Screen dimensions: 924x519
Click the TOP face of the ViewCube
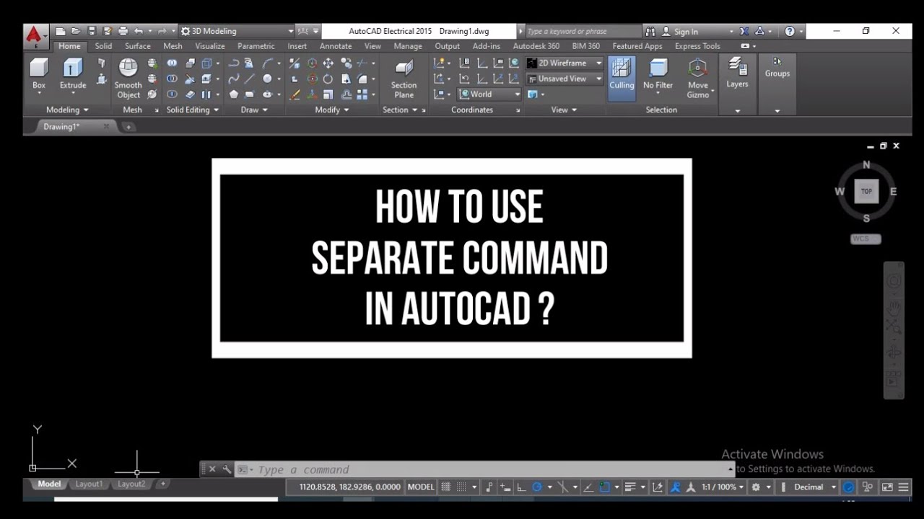pos(866,191)
